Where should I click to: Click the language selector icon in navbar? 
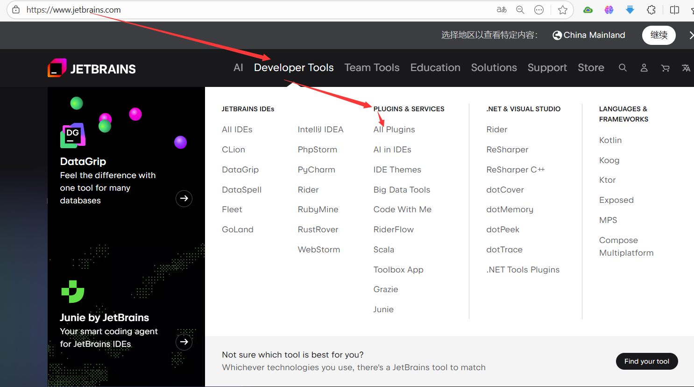tap(686, 68)
